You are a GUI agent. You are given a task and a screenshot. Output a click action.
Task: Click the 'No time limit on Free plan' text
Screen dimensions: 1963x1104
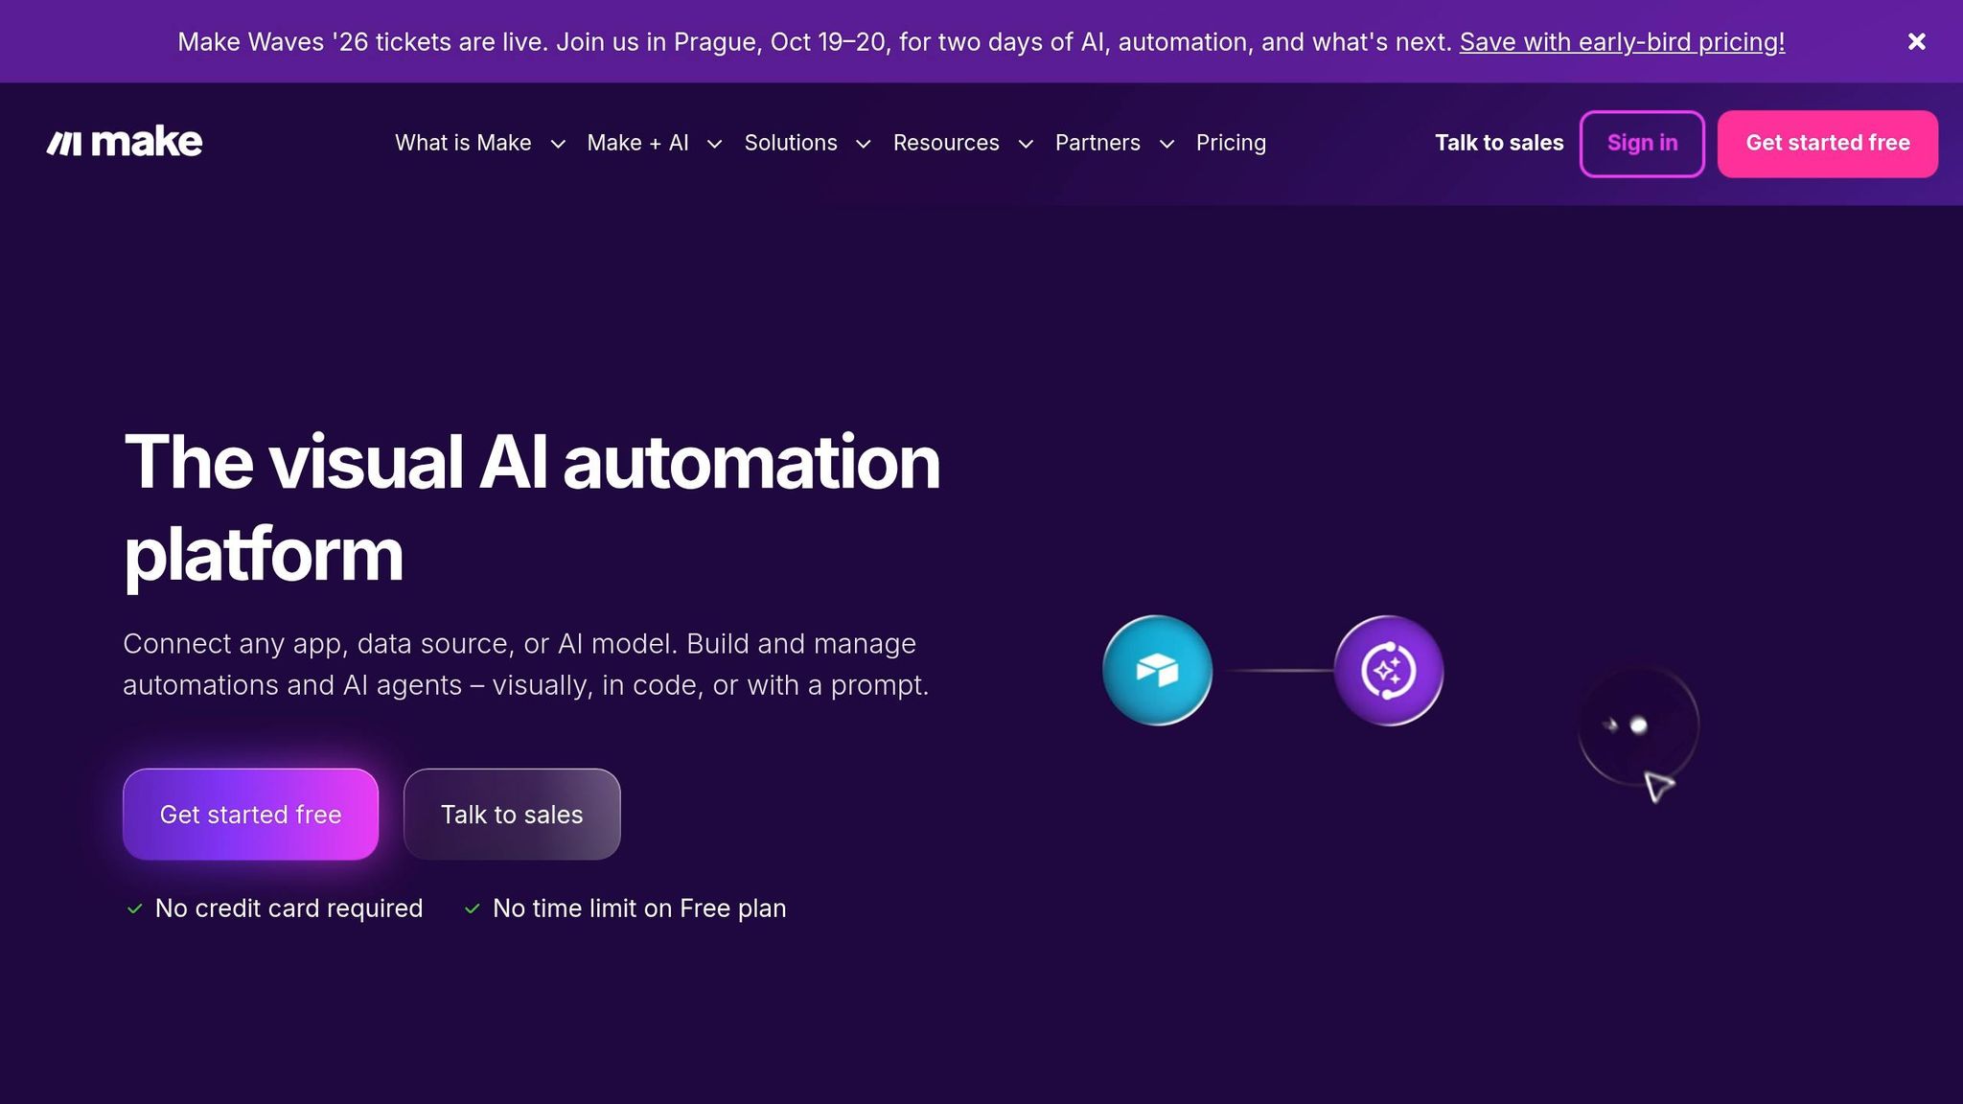pos(639,908)
